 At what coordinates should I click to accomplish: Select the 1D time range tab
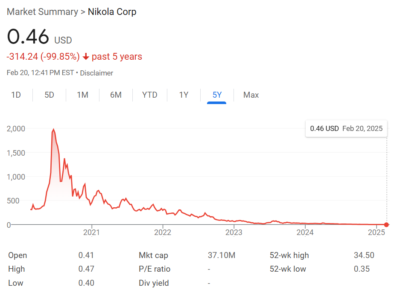click(x=16, y=95)
